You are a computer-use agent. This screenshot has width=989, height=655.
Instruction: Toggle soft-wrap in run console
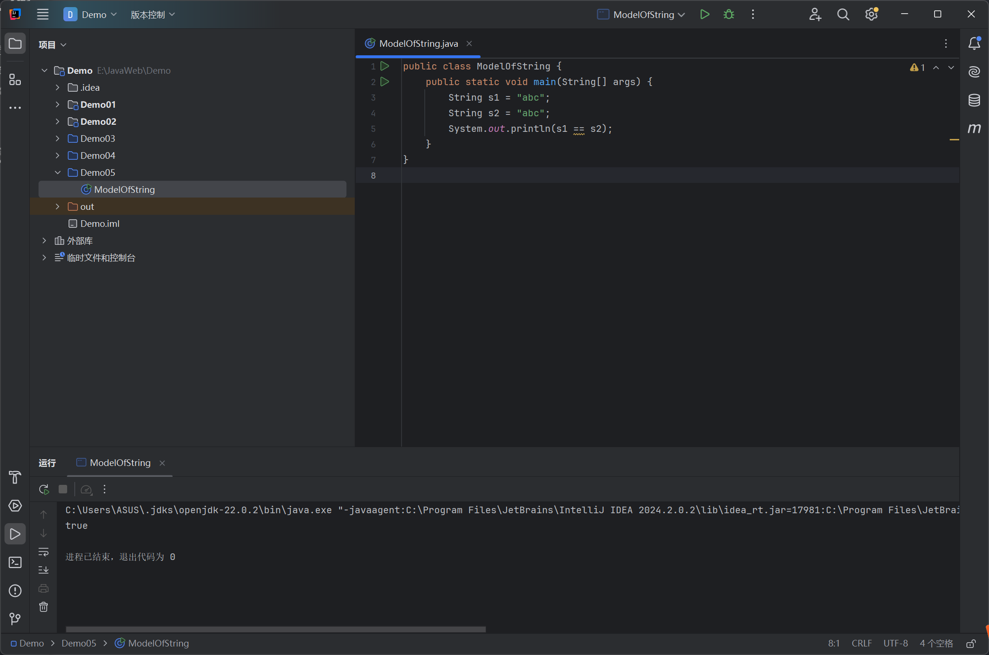(x=44, y=552)
